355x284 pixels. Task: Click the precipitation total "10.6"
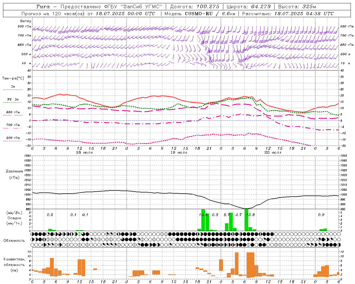[203, 215]
